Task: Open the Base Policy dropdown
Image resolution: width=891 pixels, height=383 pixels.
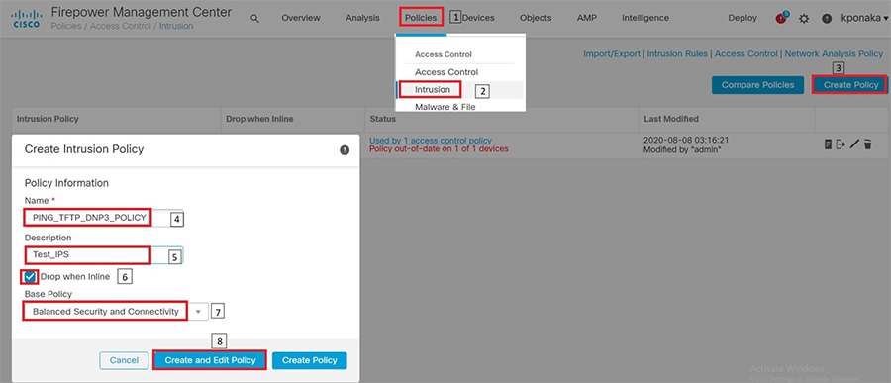Action: [116, 312]
